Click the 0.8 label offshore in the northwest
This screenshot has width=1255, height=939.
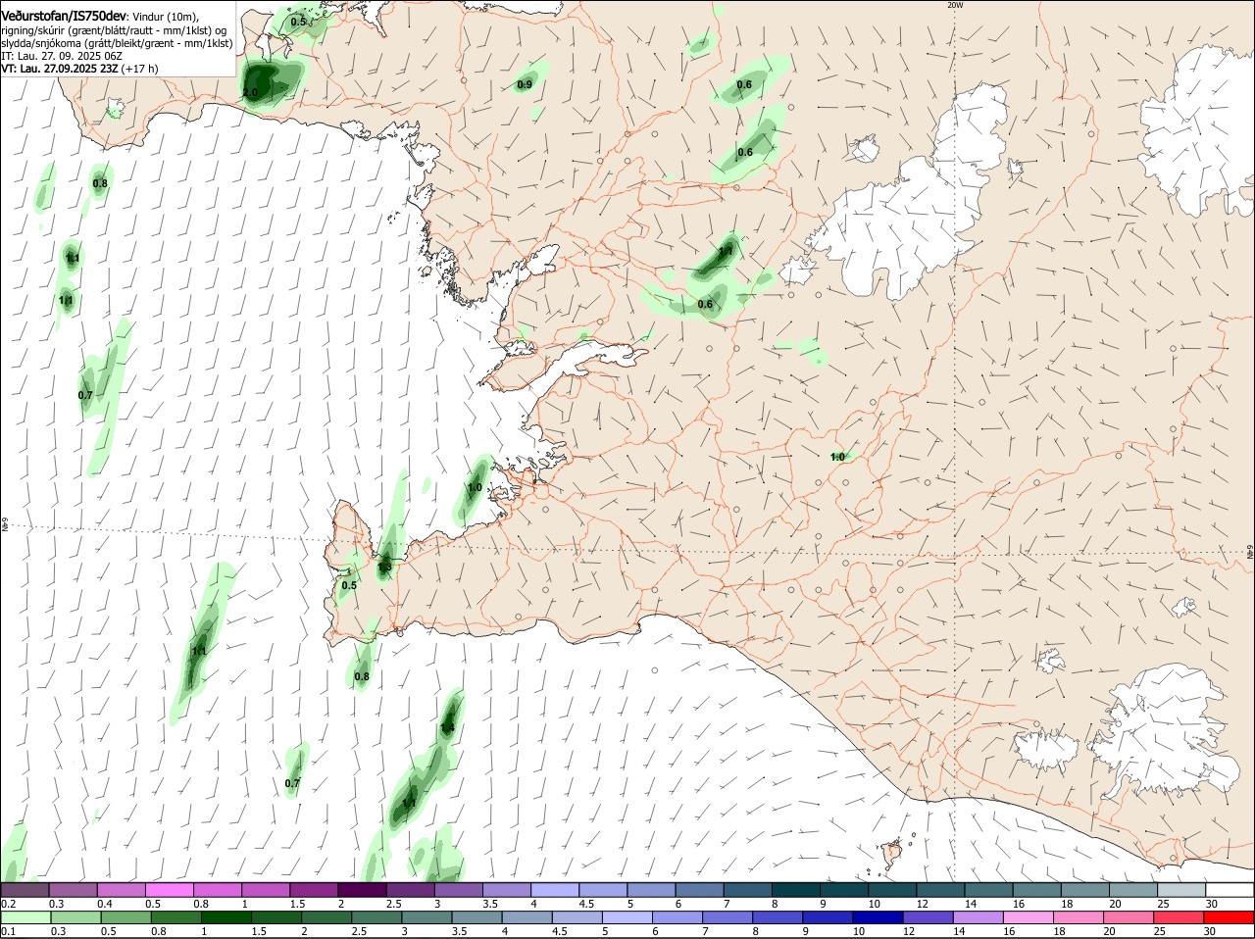click(100, 183)
